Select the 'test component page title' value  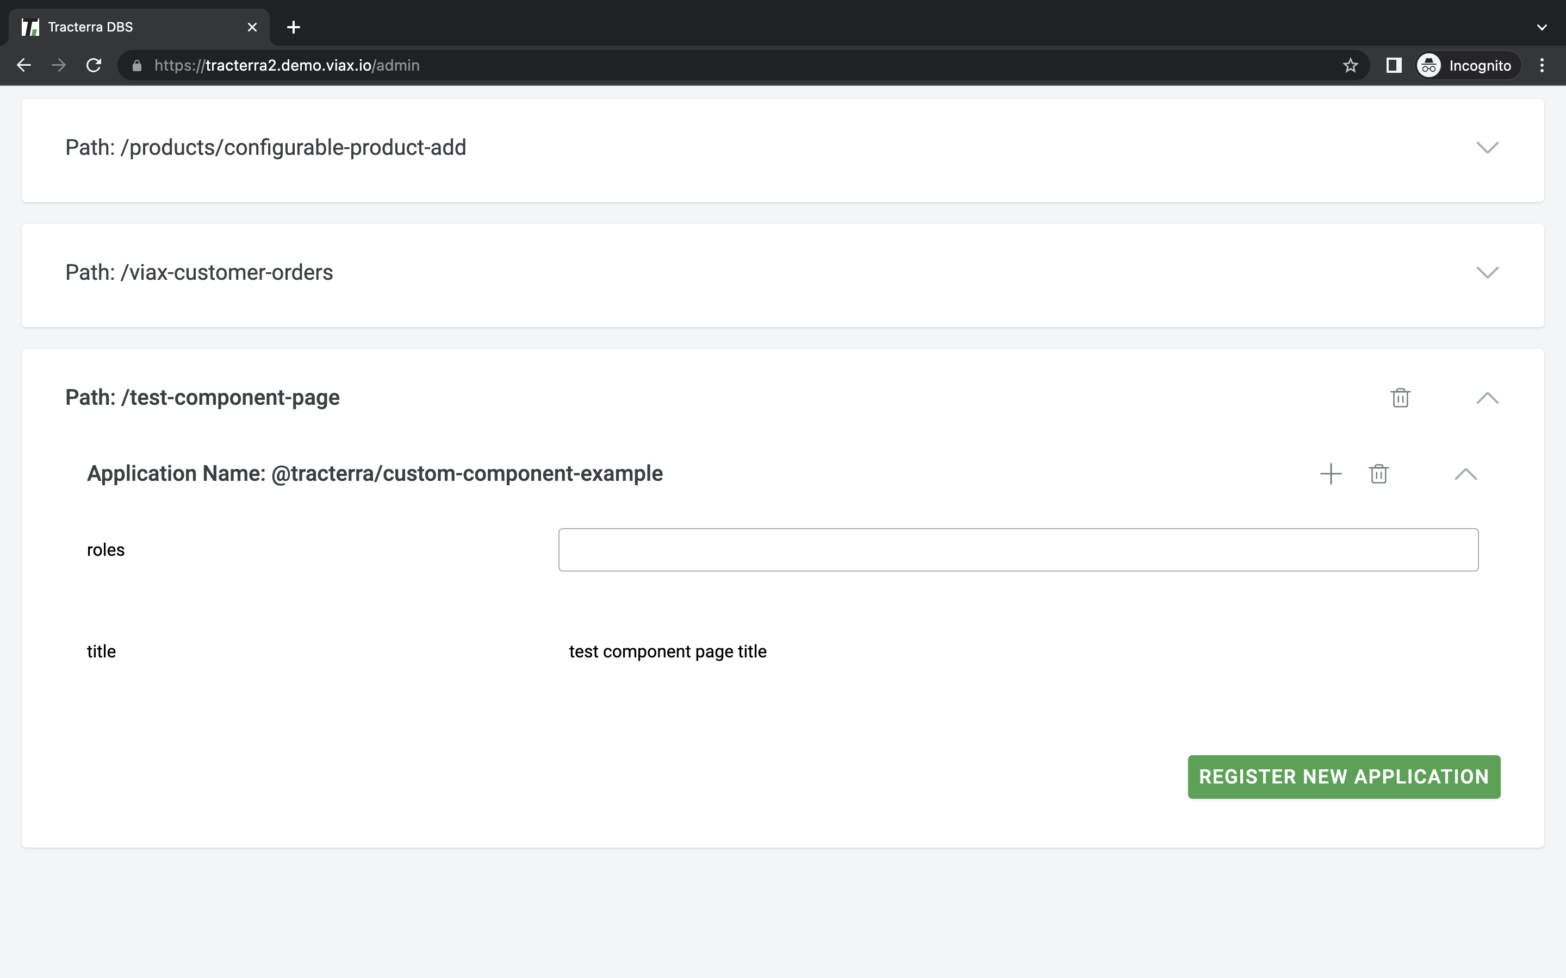pos(667,651)
